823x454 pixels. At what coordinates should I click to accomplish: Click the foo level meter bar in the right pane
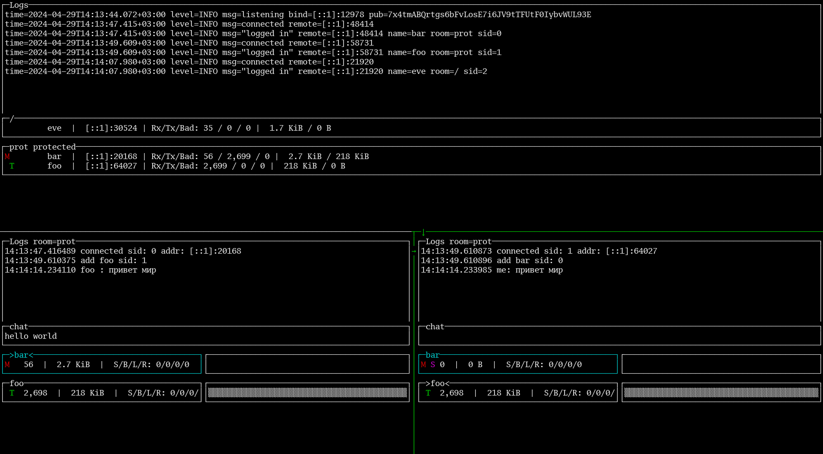721,393
